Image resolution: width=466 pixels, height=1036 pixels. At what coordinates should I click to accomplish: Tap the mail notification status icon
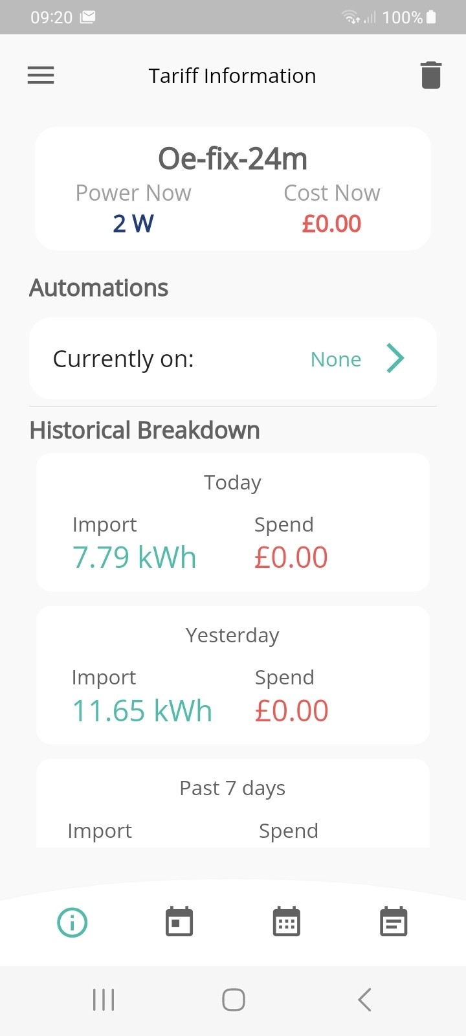click(88, 17)
